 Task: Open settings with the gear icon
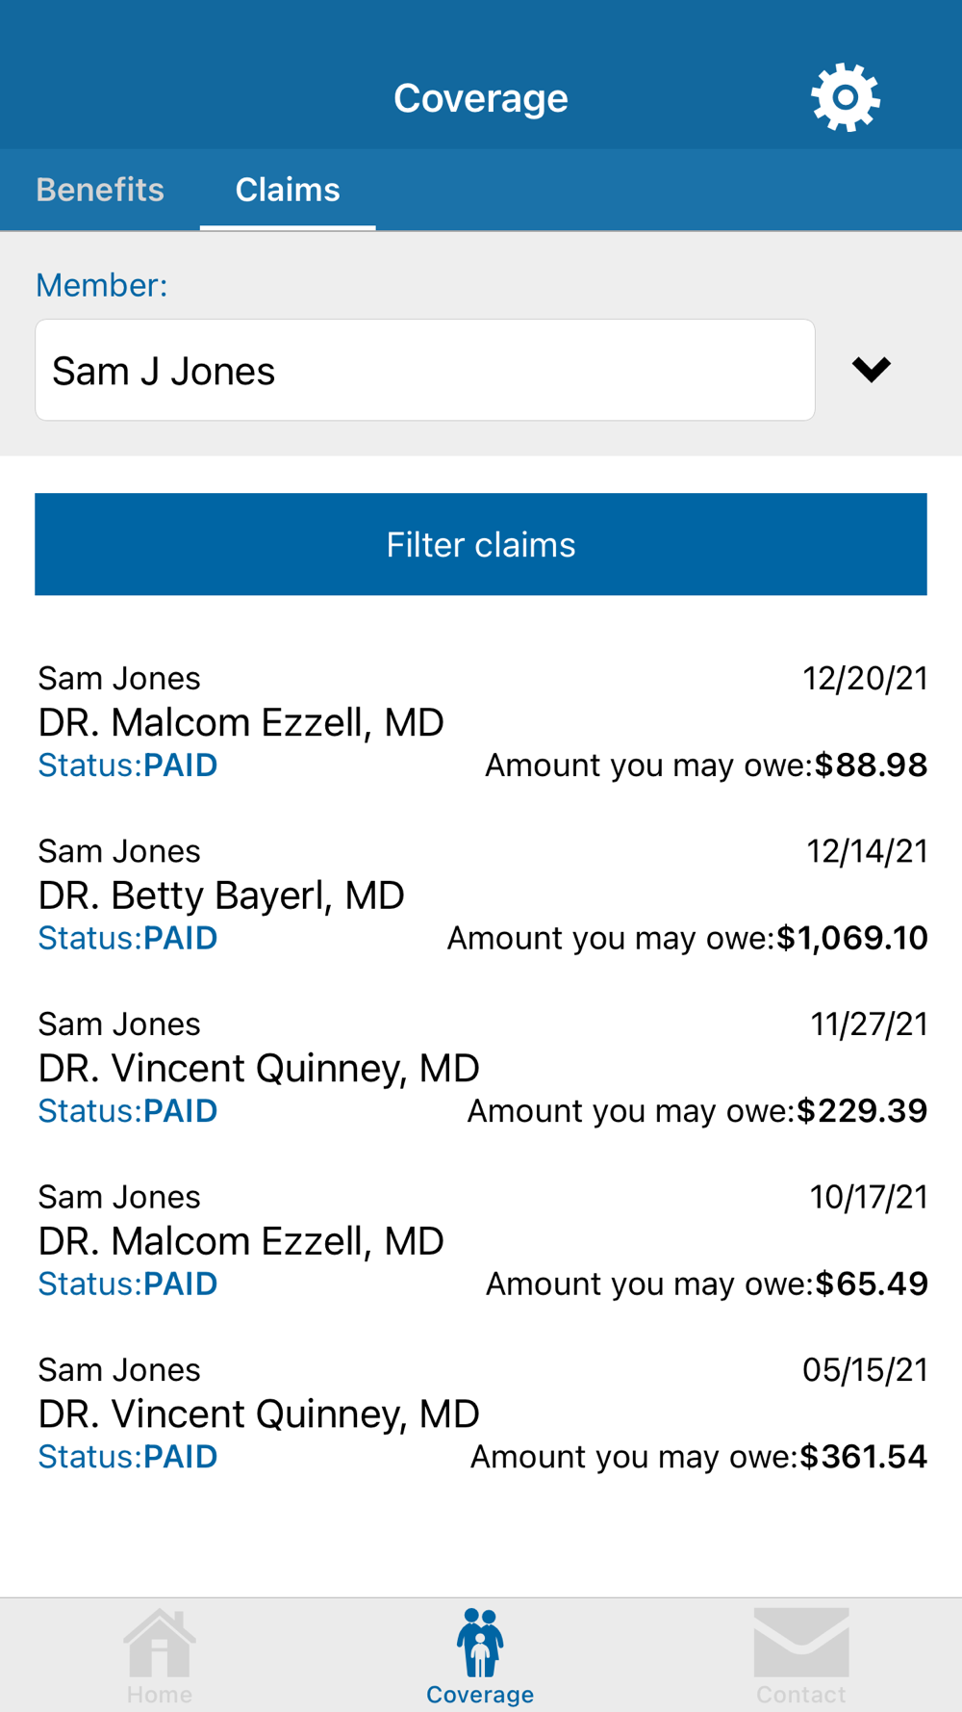click(845, 97)
